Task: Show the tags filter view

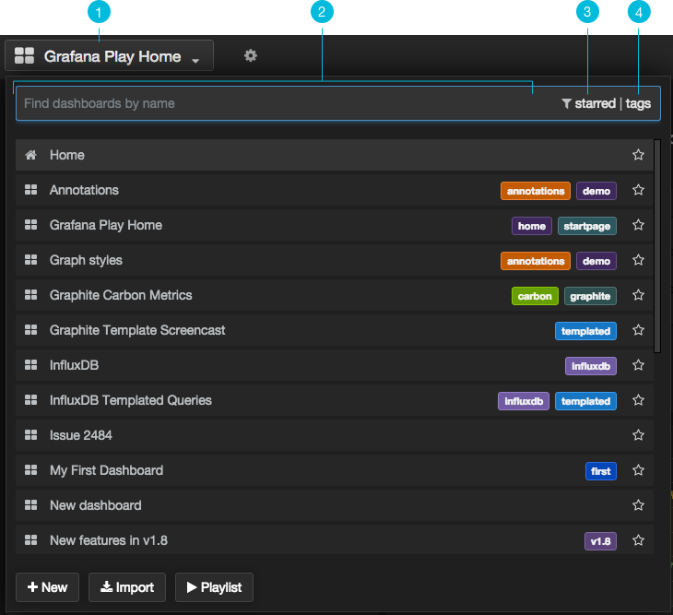Action: click(638, 103)
